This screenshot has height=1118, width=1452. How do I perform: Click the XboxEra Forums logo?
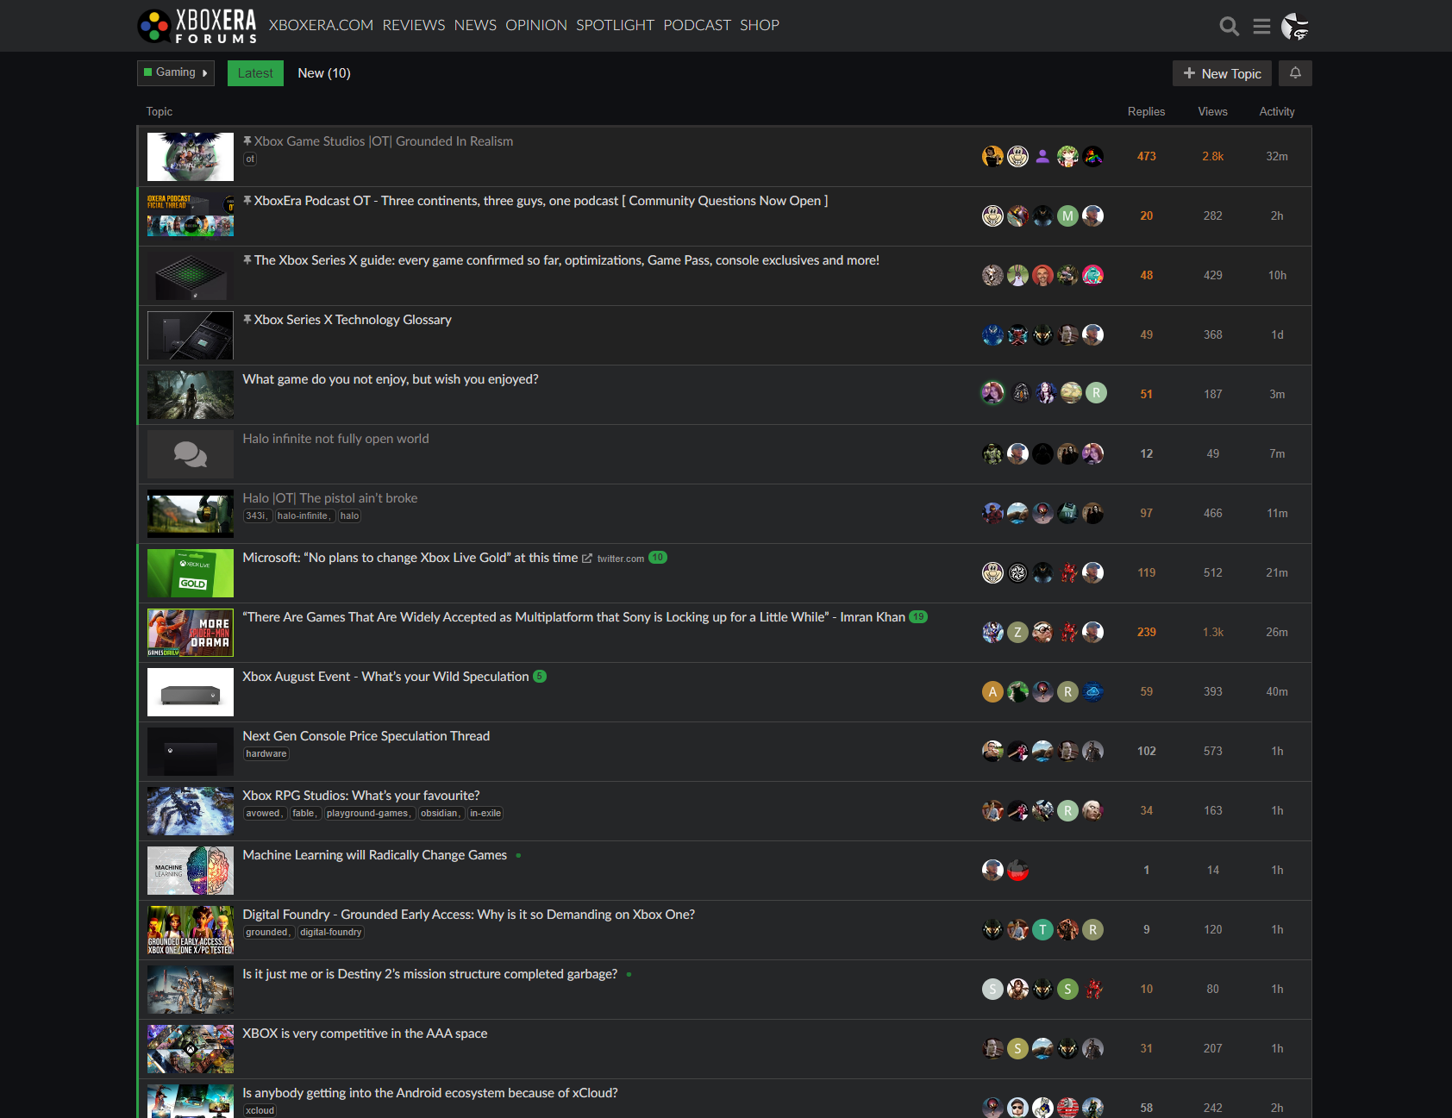[x=197, y=26]
